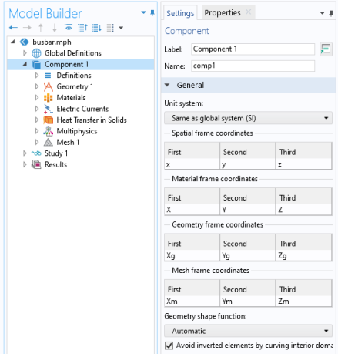Image resolution: width=338 pixels, height=354 pixels.
Task: Pin the Settings window
Action: tap(331, 13)
